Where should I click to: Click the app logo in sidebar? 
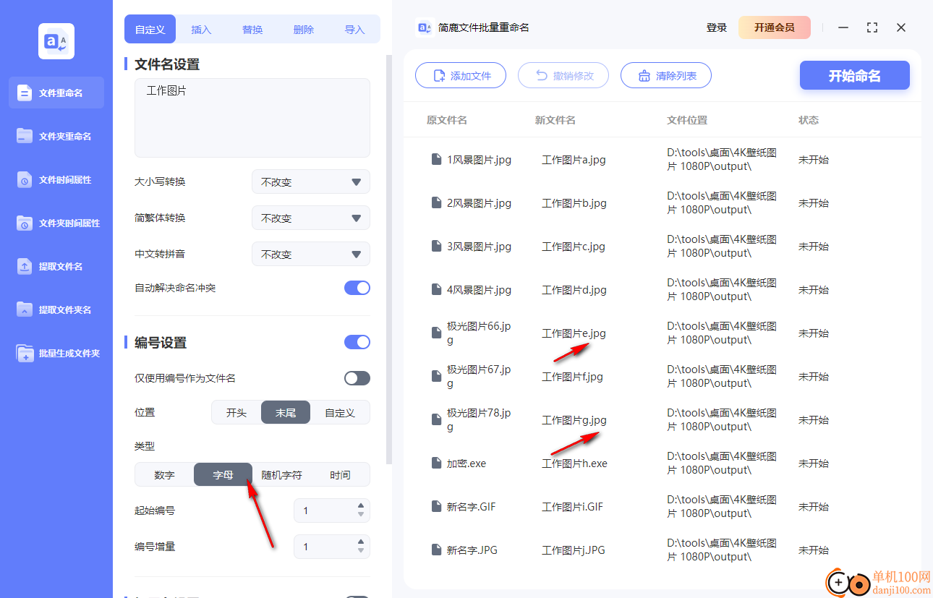coord(56,41)
